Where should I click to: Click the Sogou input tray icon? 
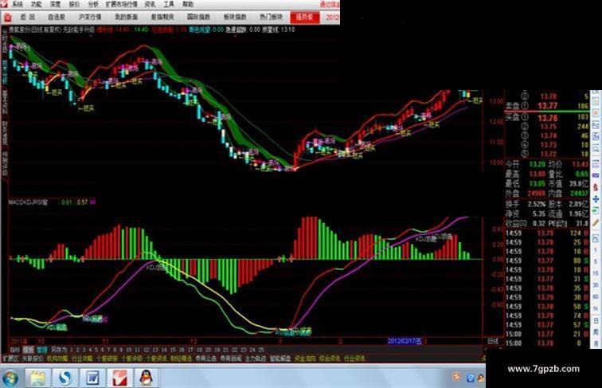point(456,377)
